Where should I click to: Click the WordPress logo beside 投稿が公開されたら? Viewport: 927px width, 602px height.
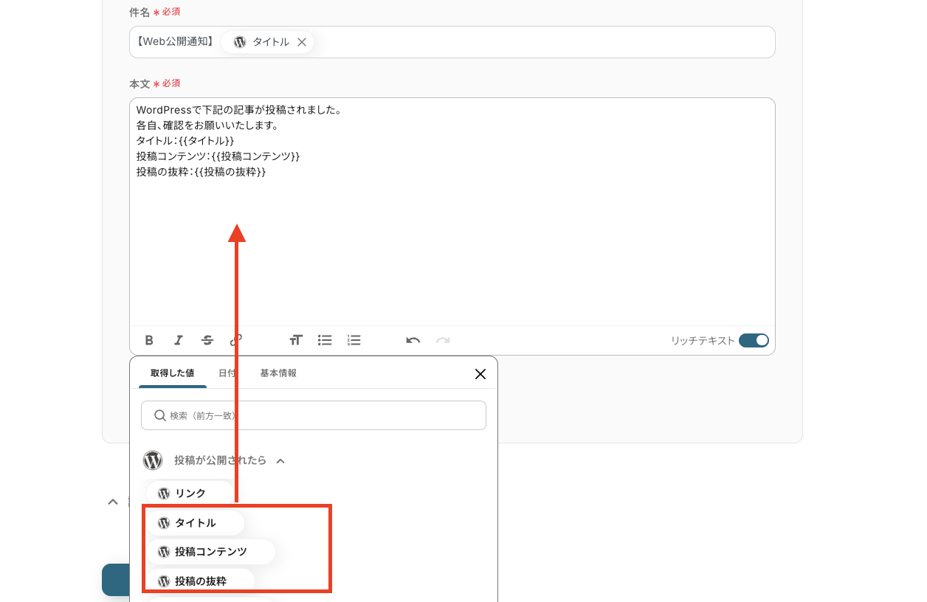click(x=153, y=460)
